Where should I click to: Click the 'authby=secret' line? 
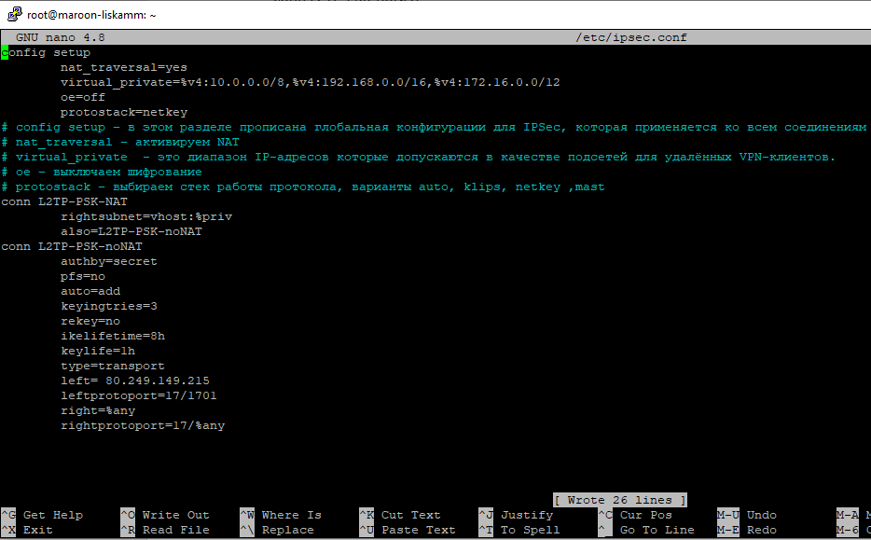109,262
